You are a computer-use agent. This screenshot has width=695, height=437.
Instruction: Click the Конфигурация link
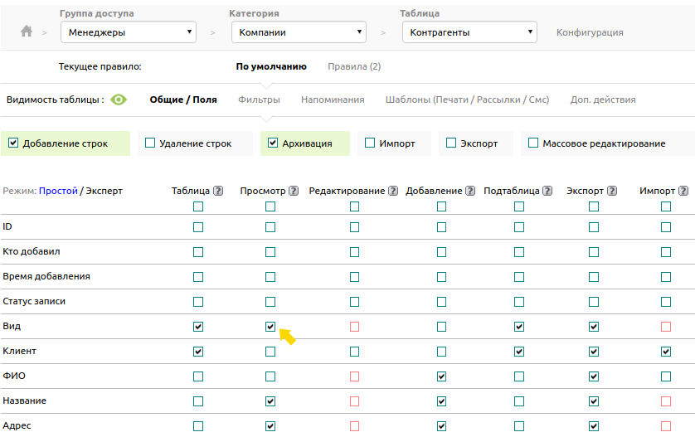tap(590, 32)
